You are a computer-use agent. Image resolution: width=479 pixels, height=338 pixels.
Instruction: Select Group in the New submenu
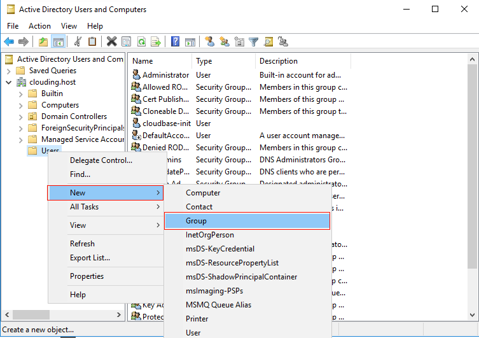(247, 221)
